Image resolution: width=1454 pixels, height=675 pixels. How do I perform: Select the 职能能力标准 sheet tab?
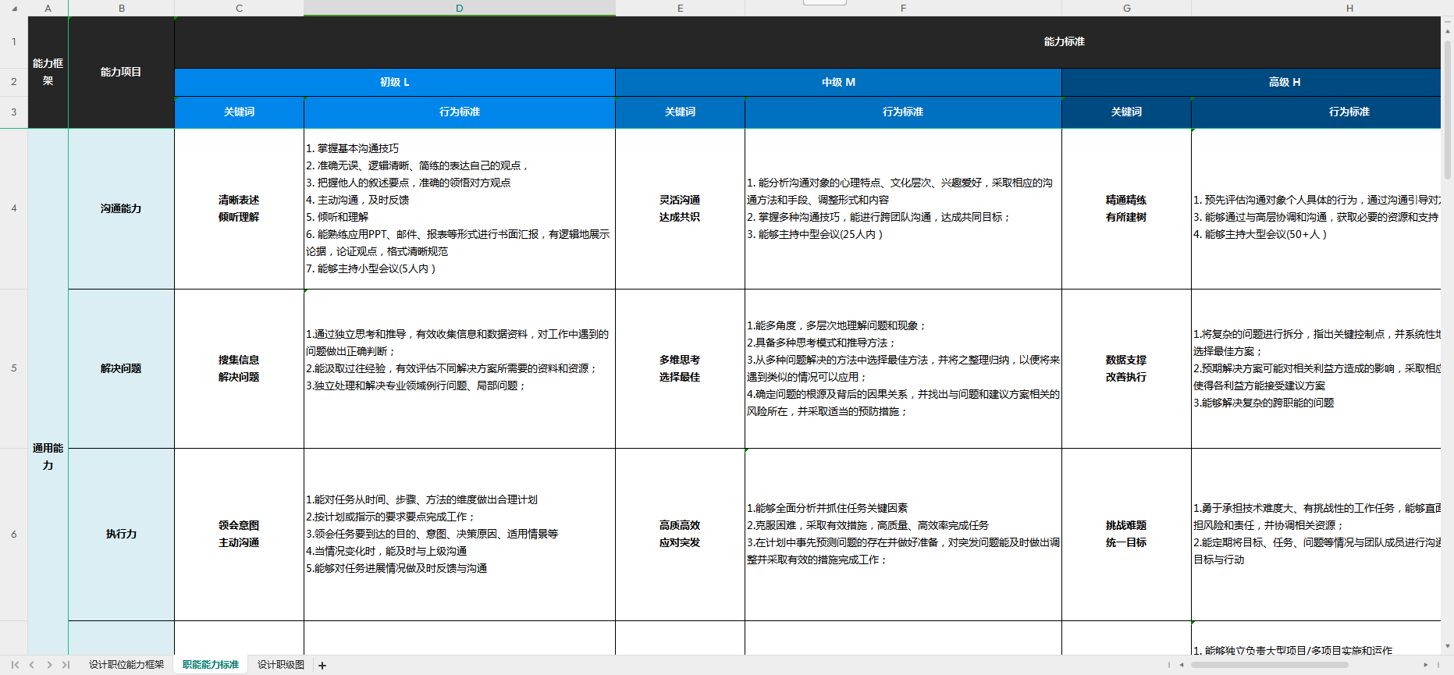[x=211, y=665]
